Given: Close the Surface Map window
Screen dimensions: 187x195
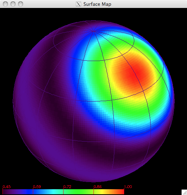Looking at the screenshot, I should pos(5,4).
